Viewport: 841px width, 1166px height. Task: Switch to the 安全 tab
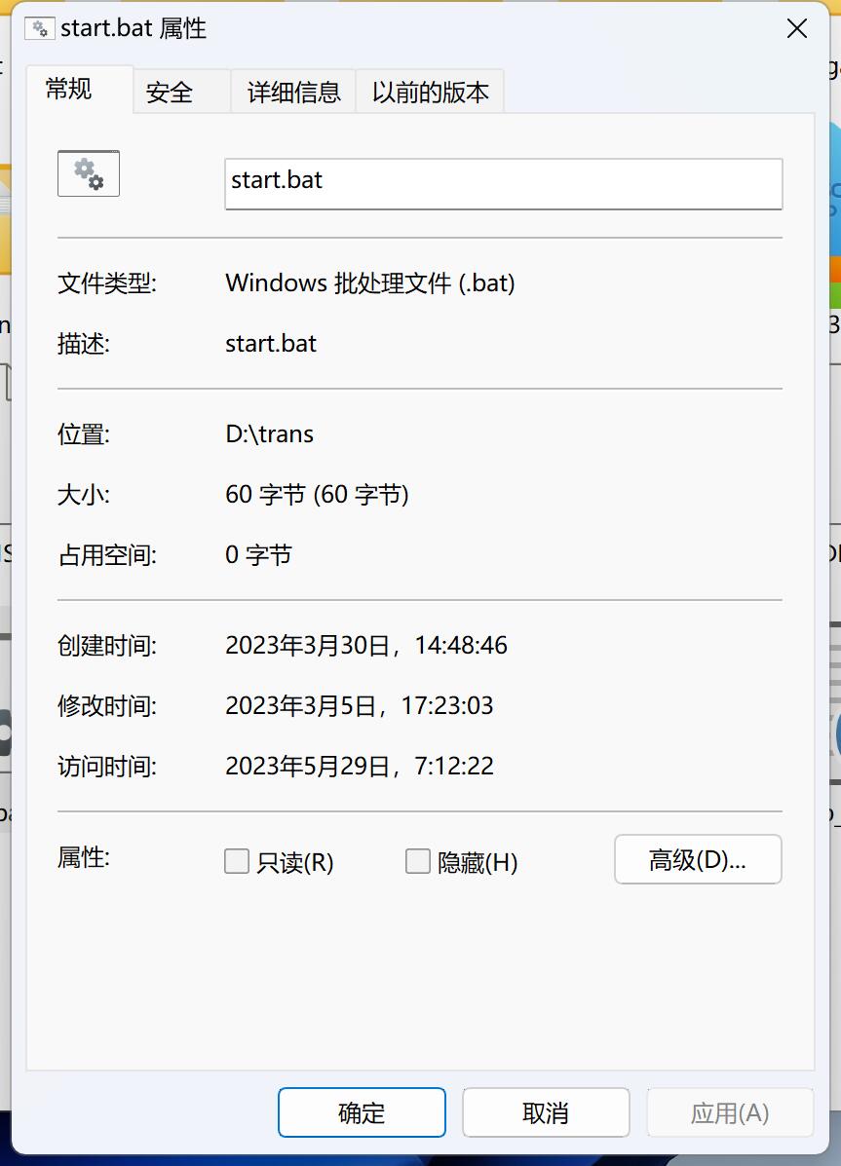(x=170, y=93)
